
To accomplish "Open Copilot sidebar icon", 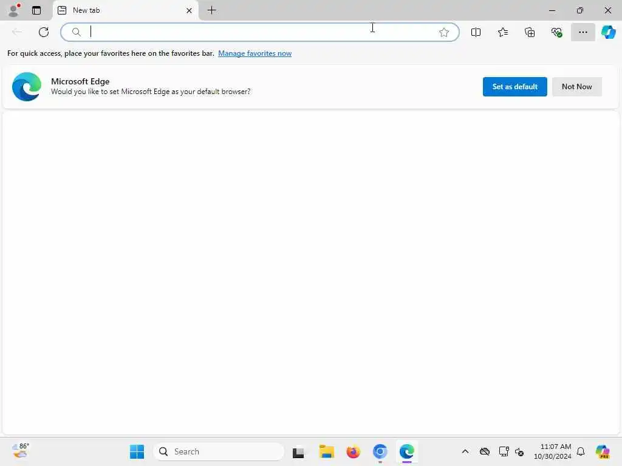I will 608,32.
